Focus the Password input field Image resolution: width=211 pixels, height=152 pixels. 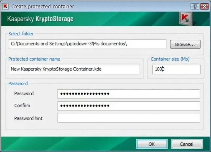click(x=129, y=94)
